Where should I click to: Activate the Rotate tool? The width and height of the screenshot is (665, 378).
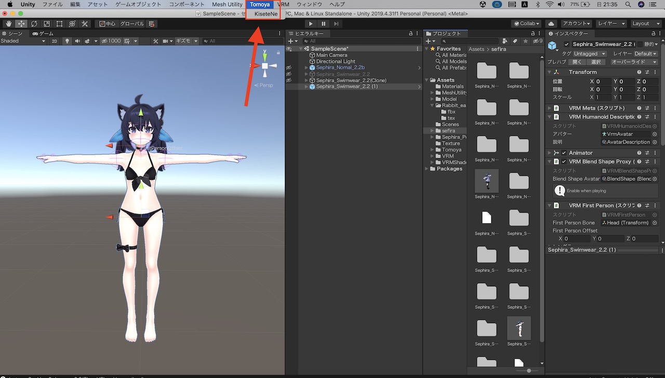34,23
